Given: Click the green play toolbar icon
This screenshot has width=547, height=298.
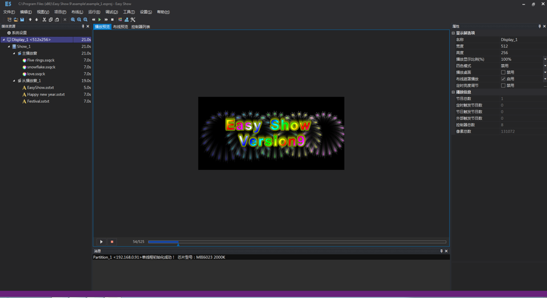Looking at the screenshot, I should click(x=100, y=20).
